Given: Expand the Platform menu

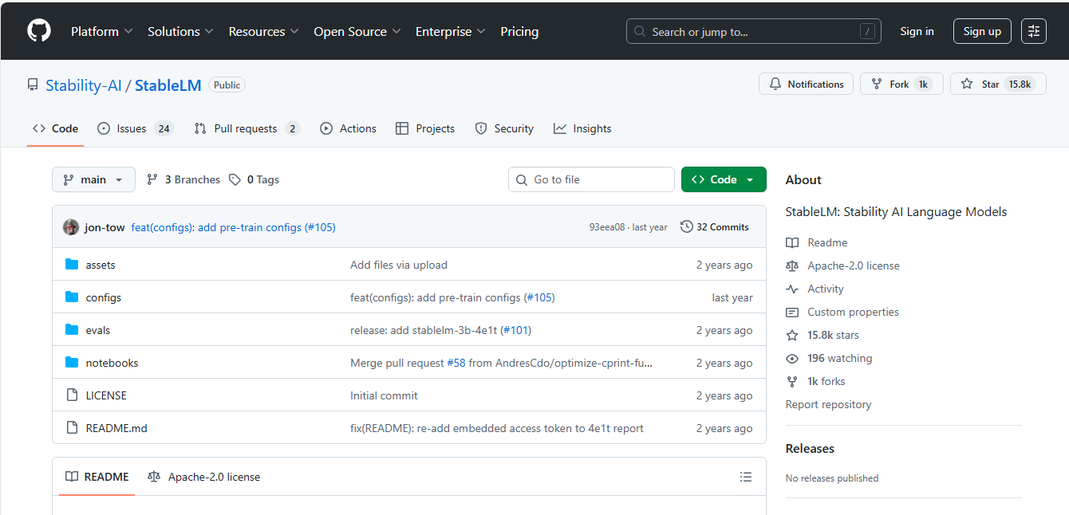Looking at the screenshot, I should click(x=102, y=31).
